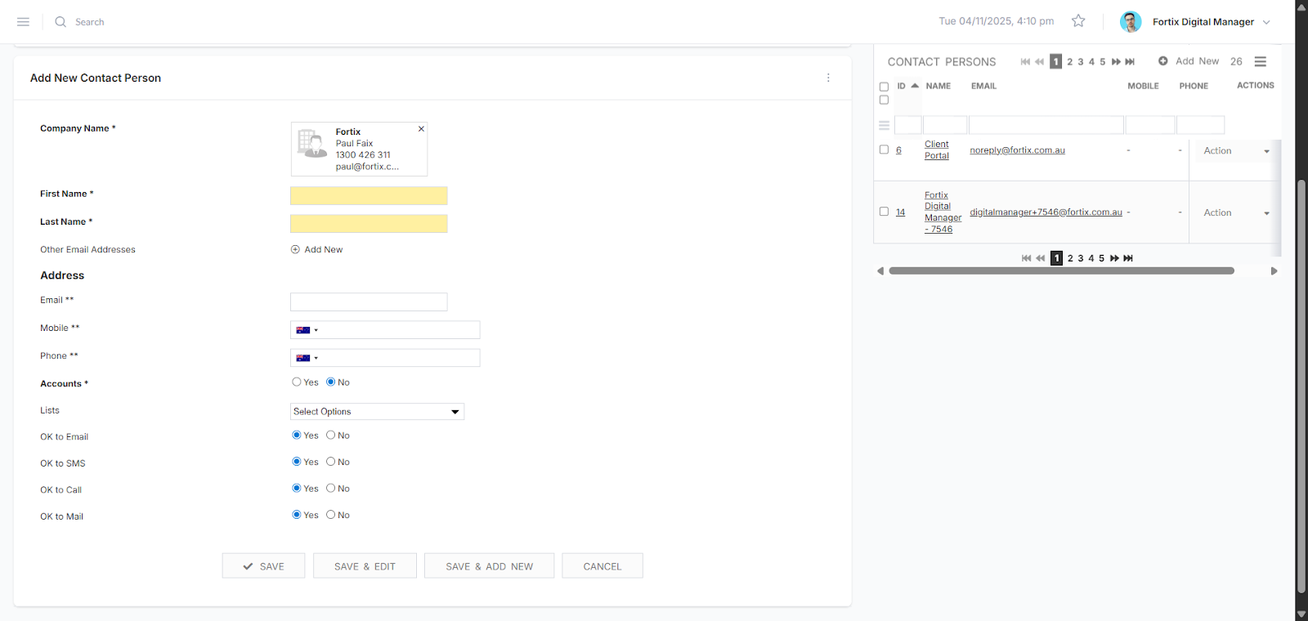The image size is (1308, 621).
Task: Open Mobile country flag selector
Action: 307,330
